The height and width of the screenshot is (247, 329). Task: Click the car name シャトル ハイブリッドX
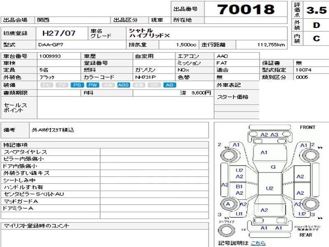point(149,33)
